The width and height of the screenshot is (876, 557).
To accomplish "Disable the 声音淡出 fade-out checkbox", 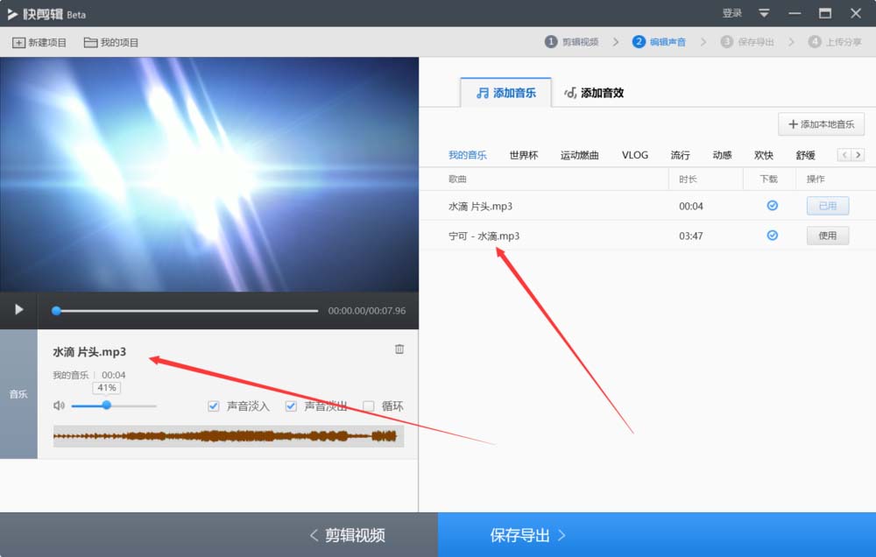I will tap(290, 405).
